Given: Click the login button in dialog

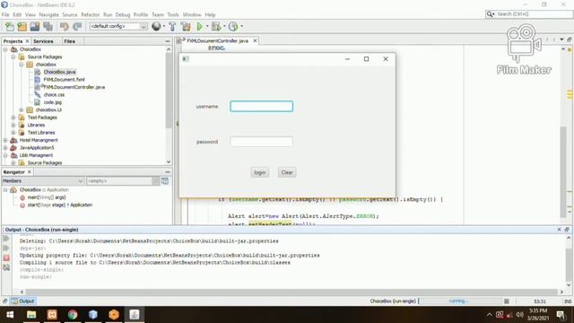Looking at the screenshot, I should point(259,172).
